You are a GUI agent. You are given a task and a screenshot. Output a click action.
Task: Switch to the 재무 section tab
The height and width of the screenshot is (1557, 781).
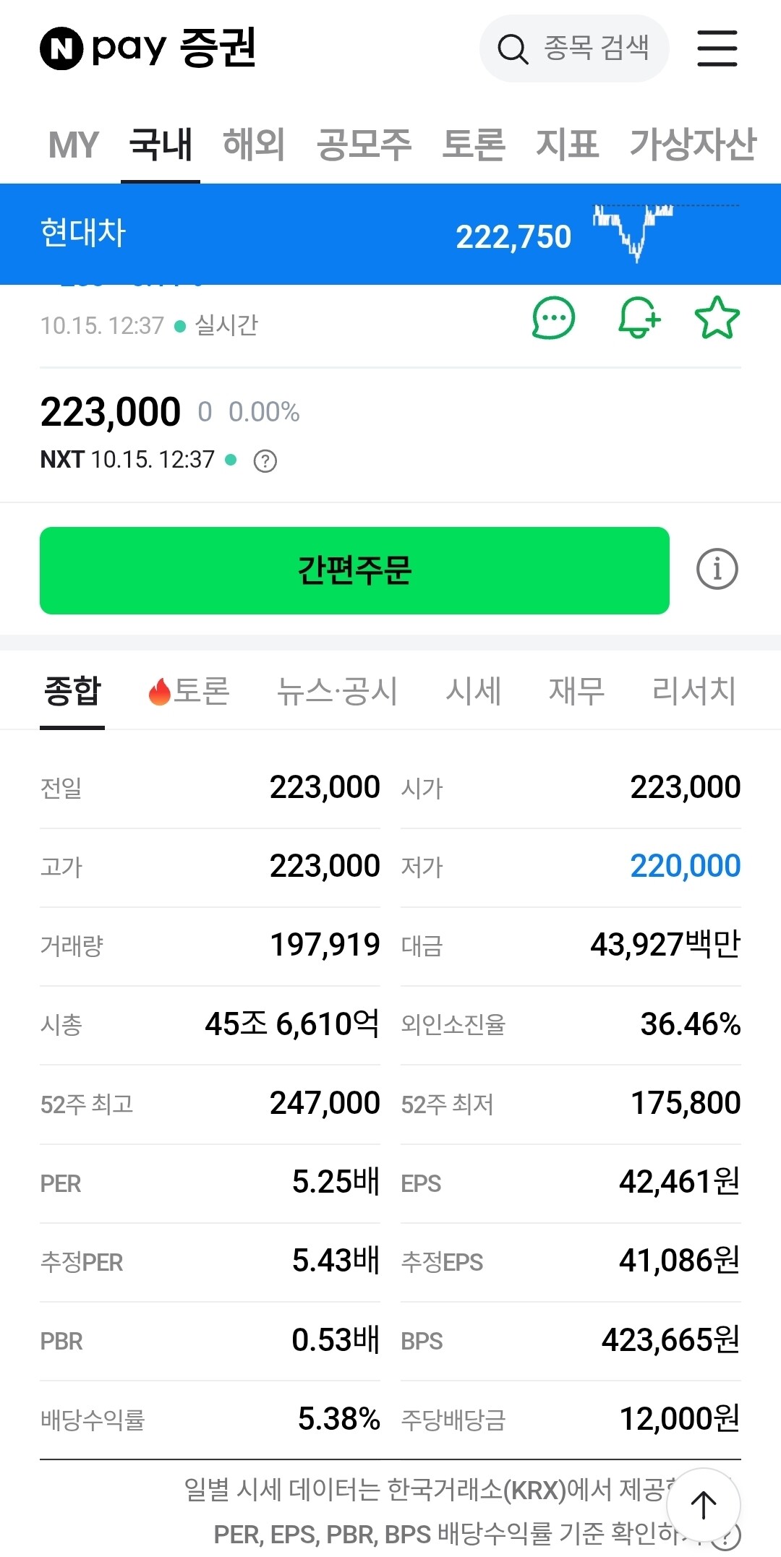click(576, 690)
